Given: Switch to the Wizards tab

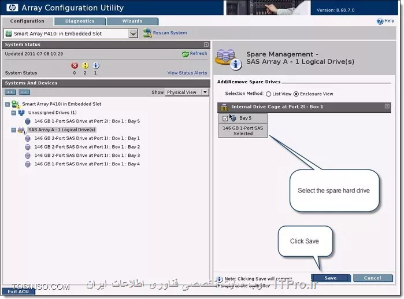Looking at the screenshot, I should [132, 21].
